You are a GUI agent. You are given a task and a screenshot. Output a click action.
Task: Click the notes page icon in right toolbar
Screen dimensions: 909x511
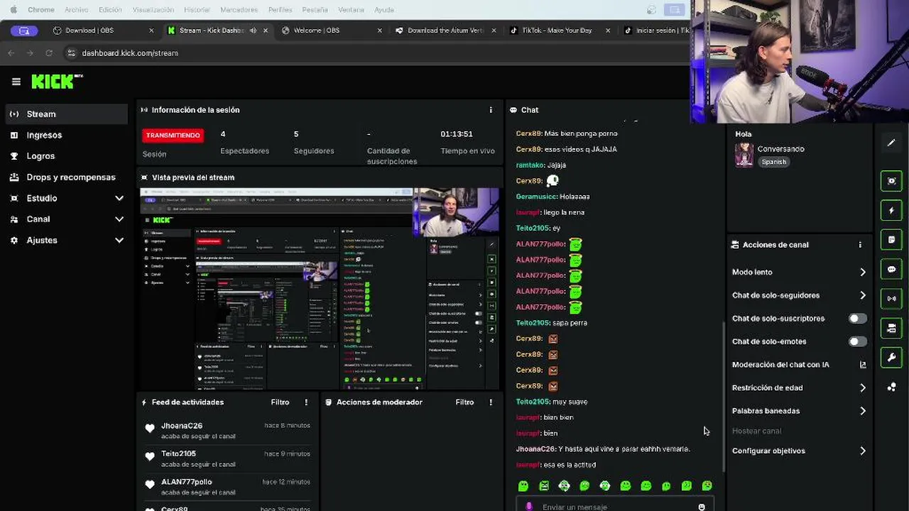coord(891,240)
